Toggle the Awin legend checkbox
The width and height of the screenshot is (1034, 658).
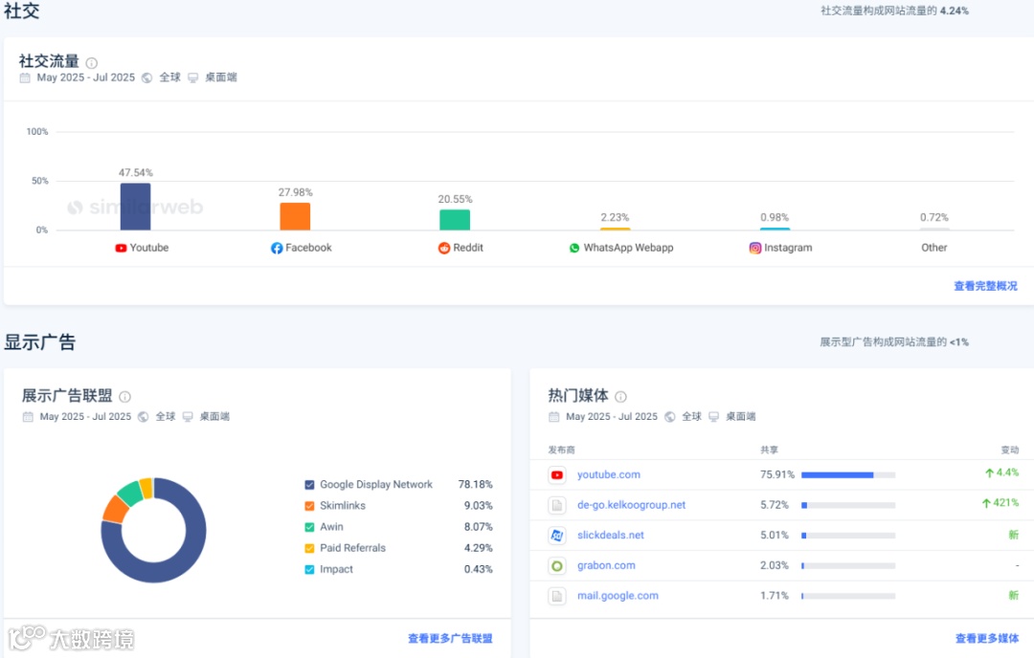pos(309,527)
